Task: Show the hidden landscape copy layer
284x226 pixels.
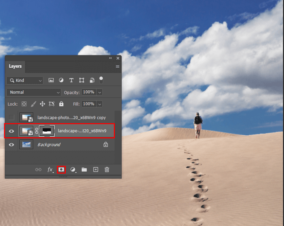Action: [12, 117]
